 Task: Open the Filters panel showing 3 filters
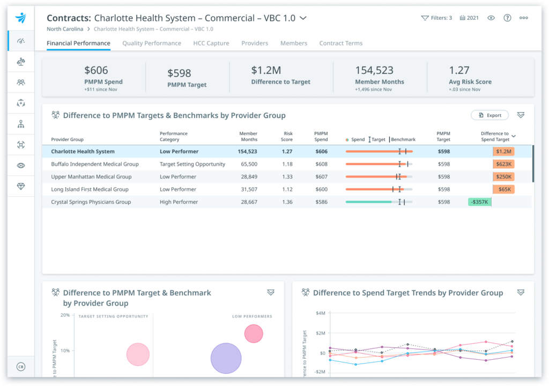coord(437,18)
